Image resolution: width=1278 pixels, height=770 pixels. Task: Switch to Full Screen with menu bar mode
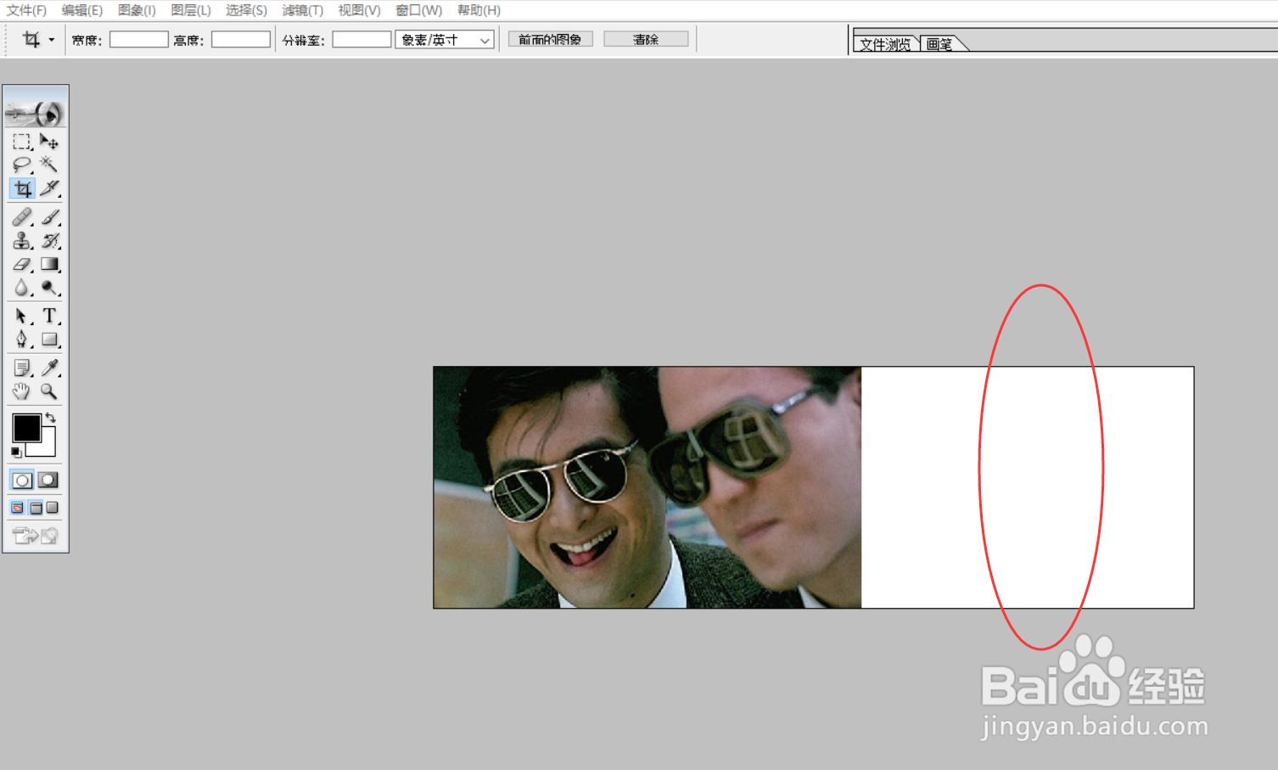pyautogui.click(x=36, y=508)
